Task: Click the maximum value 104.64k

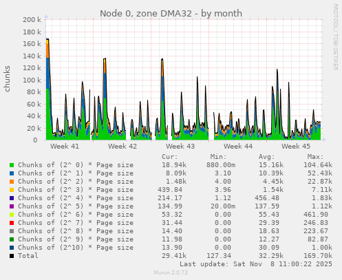Action: click(x=318, y=165)
